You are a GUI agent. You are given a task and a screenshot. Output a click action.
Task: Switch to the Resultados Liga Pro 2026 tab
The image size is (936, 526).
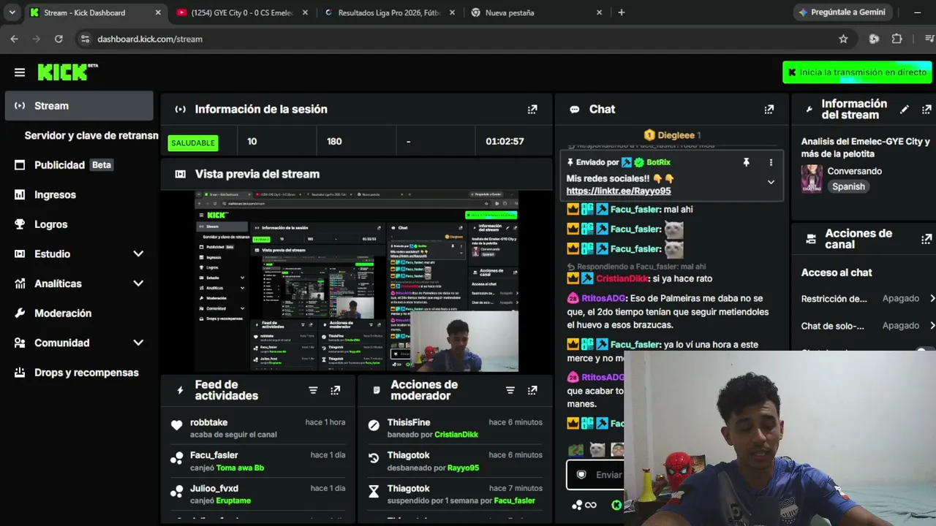coord(390,12)
